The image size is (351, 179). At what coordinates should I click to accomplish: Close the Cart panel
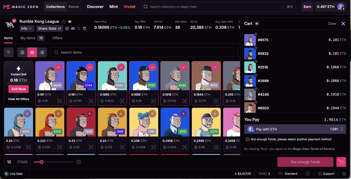343,24
